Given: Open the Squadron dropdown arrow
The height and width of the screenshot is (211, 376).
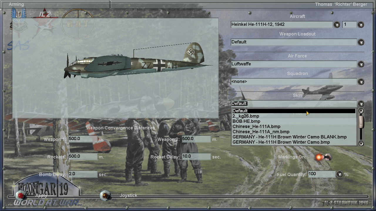Looking at the screenshot, I should [x=361, y=82].
